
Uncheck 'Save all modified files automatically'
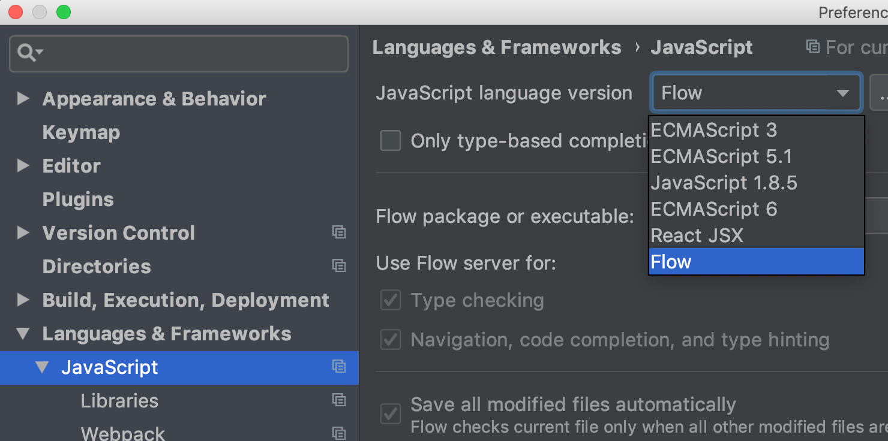click(x=390, y=413)
